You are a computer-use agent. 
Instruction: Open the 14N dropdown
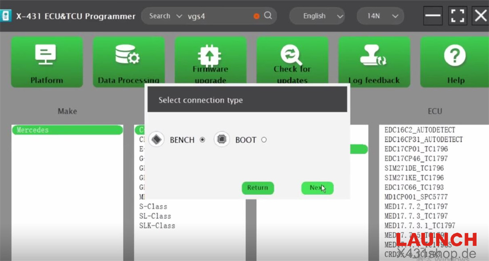pos(381,16)
